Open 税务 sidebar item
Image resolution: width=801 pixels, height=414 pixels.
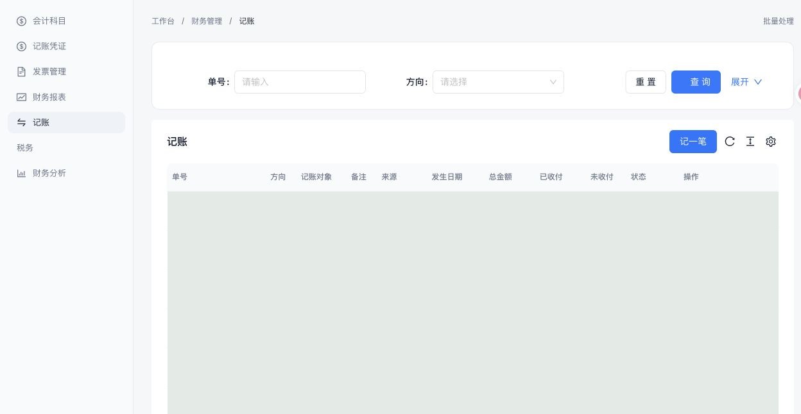66,148
